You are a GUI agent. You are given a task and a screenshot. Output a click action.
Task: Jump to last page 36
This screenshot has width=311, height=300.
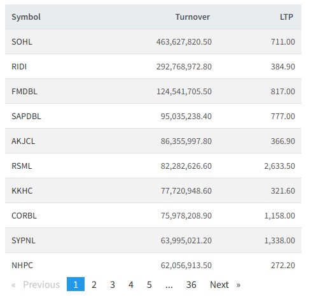tap(191, 285)
